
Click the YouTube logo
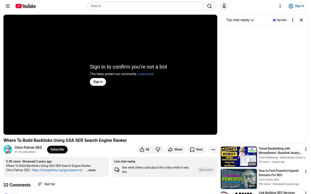(25, 6)
